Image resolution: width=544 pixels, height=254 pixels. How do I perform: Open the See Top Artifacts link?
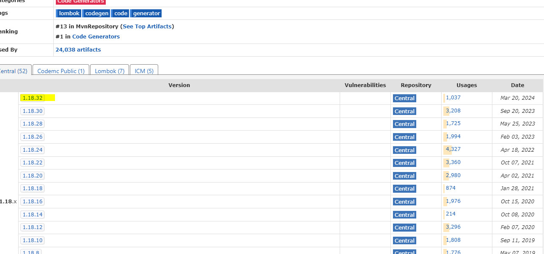pyautogui.click(x=147, y=26)
